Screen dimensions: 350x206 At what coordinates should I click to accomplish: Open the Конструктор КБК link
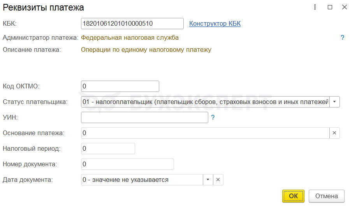pyautogui.click(x=215, y=23)
